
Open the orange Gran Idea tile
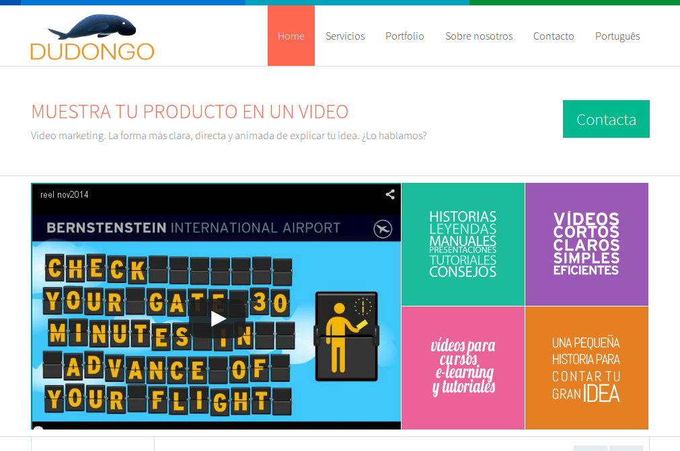(x=587, y=368)
